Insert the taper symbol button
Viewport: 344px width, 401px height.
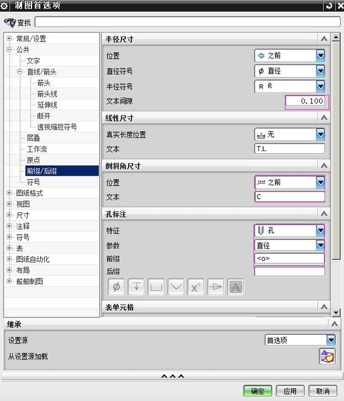click(x=216, y=287)
